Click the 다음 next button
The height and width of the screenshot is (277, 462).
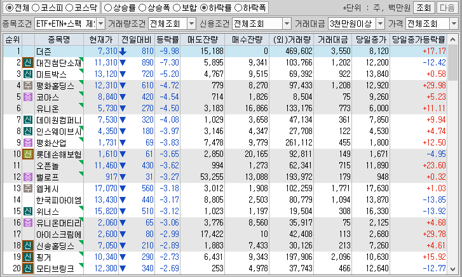pos(447,8)
